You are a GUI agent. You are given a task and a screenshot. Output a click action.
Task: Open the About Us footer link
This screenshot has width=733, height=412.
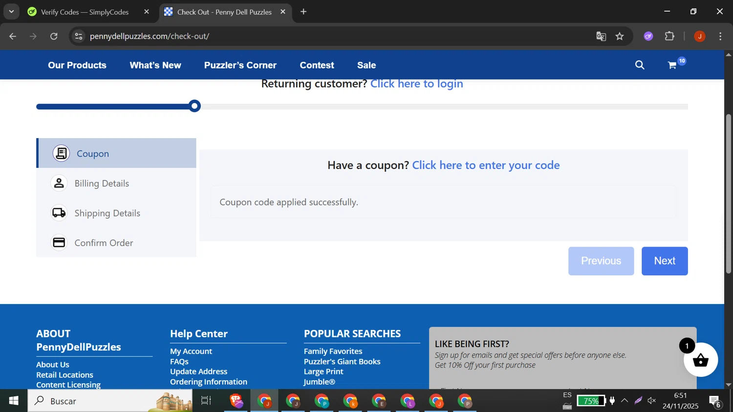coord(53,365)
